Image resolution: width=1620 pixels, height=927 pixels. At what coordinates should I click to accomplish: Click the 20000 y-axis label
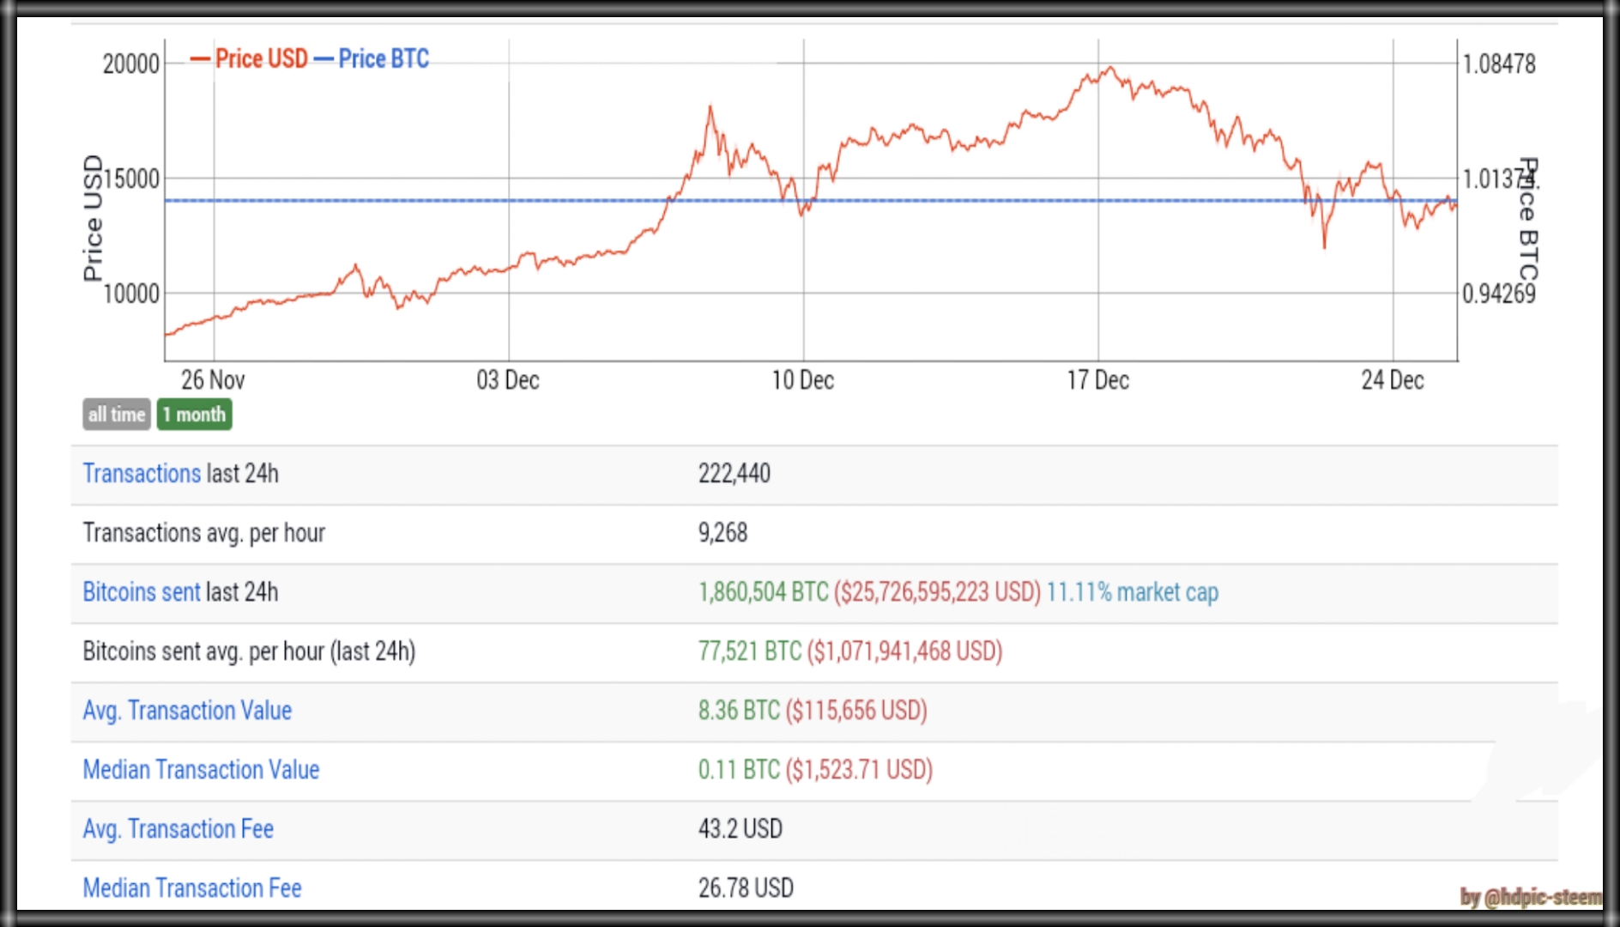131,64
